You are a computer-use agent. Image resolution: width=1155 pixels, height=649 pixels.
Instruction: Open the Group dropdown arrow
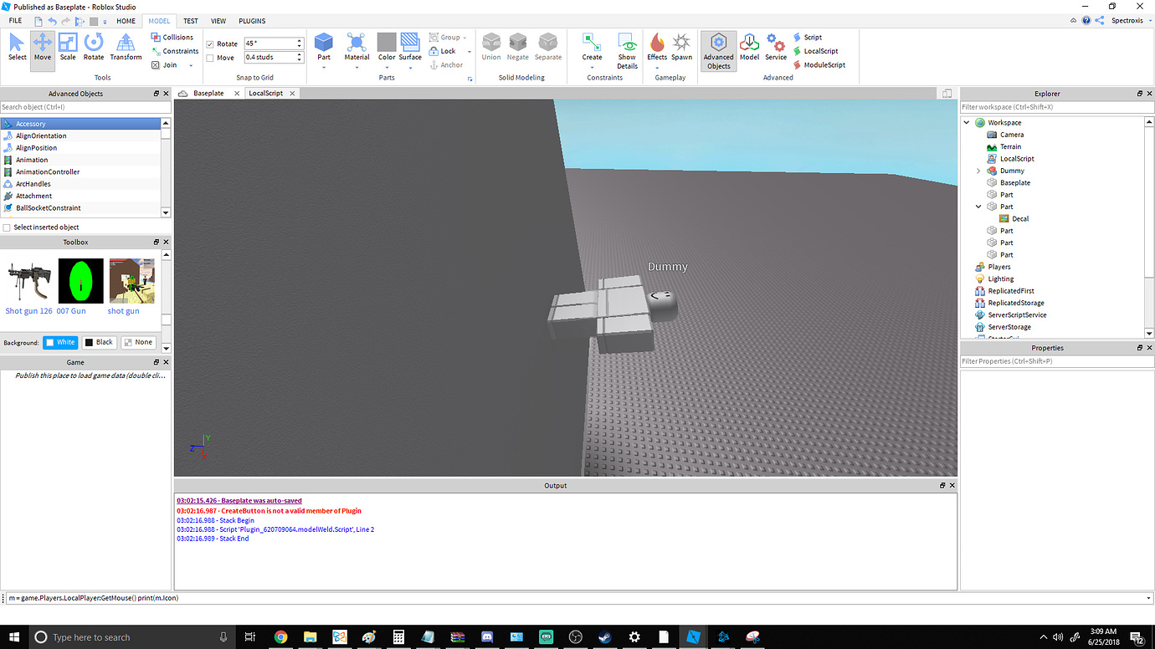pos(465,37)
